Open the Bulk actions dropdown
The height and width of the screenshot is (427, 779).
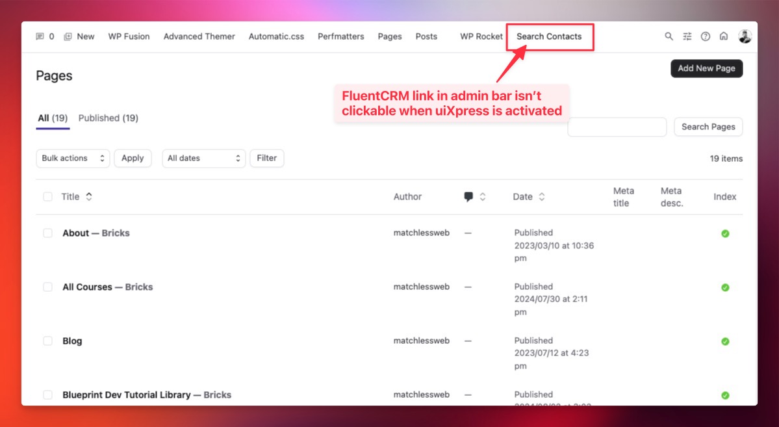73,158
